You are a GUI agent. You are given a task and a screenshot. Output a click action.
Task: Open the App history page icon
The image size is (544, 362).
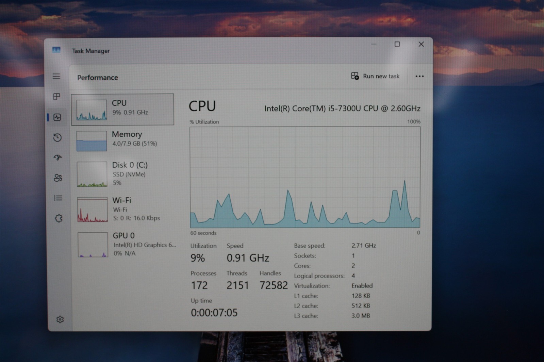point(57,137)
